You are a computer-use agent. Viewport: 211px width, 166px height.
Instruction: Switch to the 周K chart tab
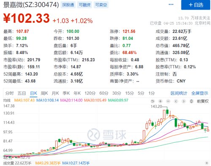pos(44,93)
